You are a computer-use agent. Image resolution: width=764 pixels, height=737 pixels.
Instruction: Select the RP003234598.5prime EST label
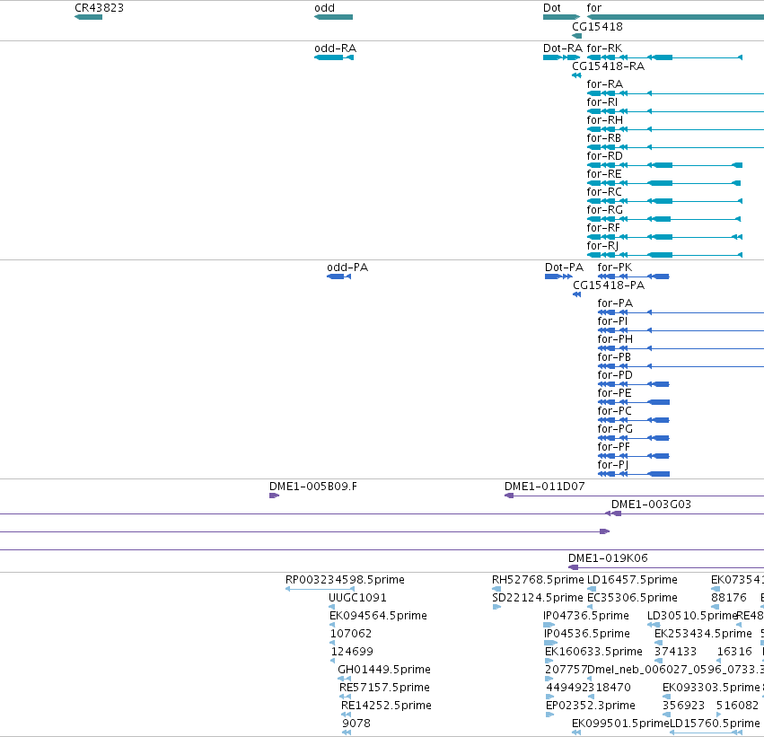tap(345, 580)
